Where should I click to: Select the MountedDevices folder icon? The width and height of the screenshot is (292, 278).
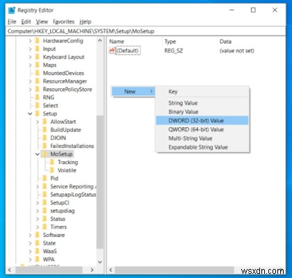click(x=37, y=73)
